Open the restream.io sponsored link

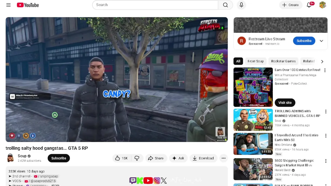[x=272, y=44]
